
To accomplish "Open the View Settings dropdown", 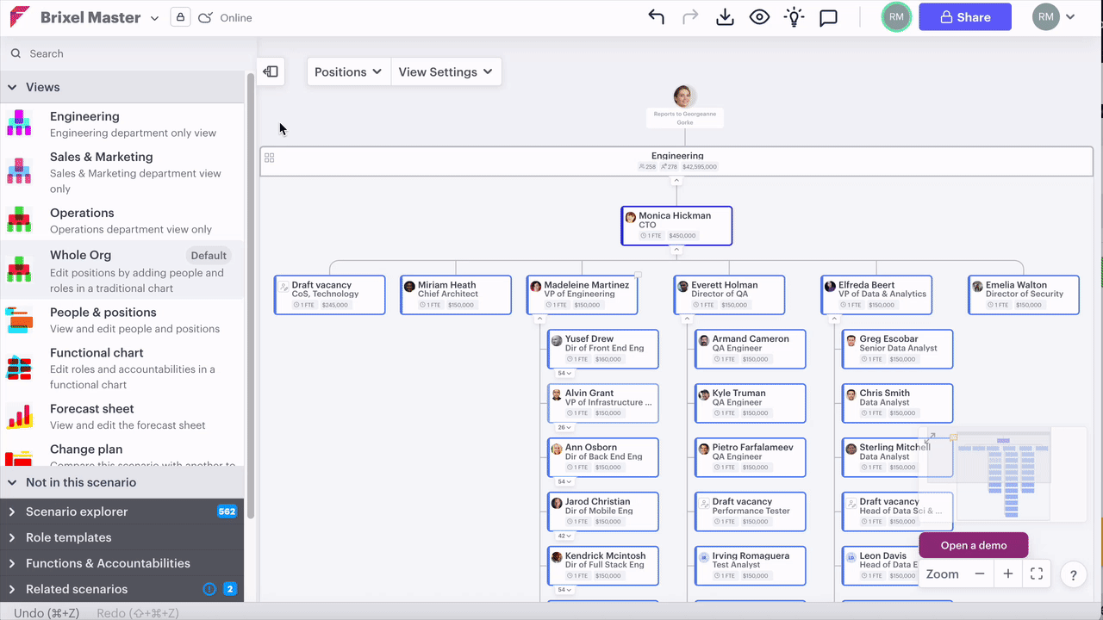I will pos(446,71).
